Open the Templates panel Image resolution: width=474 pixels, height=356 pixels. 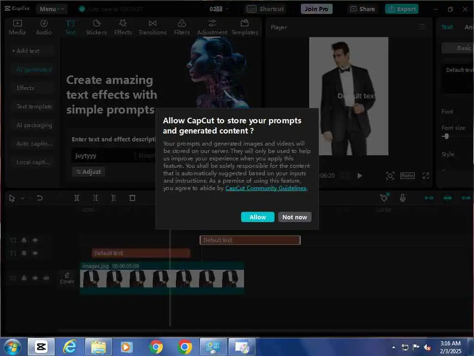(x=245, y=27)
